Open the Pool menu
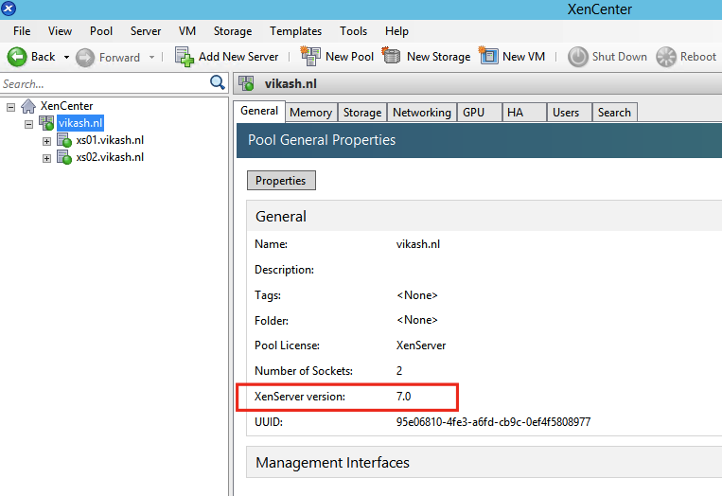This screenshot has height=496, width=722. click(101, 31)
